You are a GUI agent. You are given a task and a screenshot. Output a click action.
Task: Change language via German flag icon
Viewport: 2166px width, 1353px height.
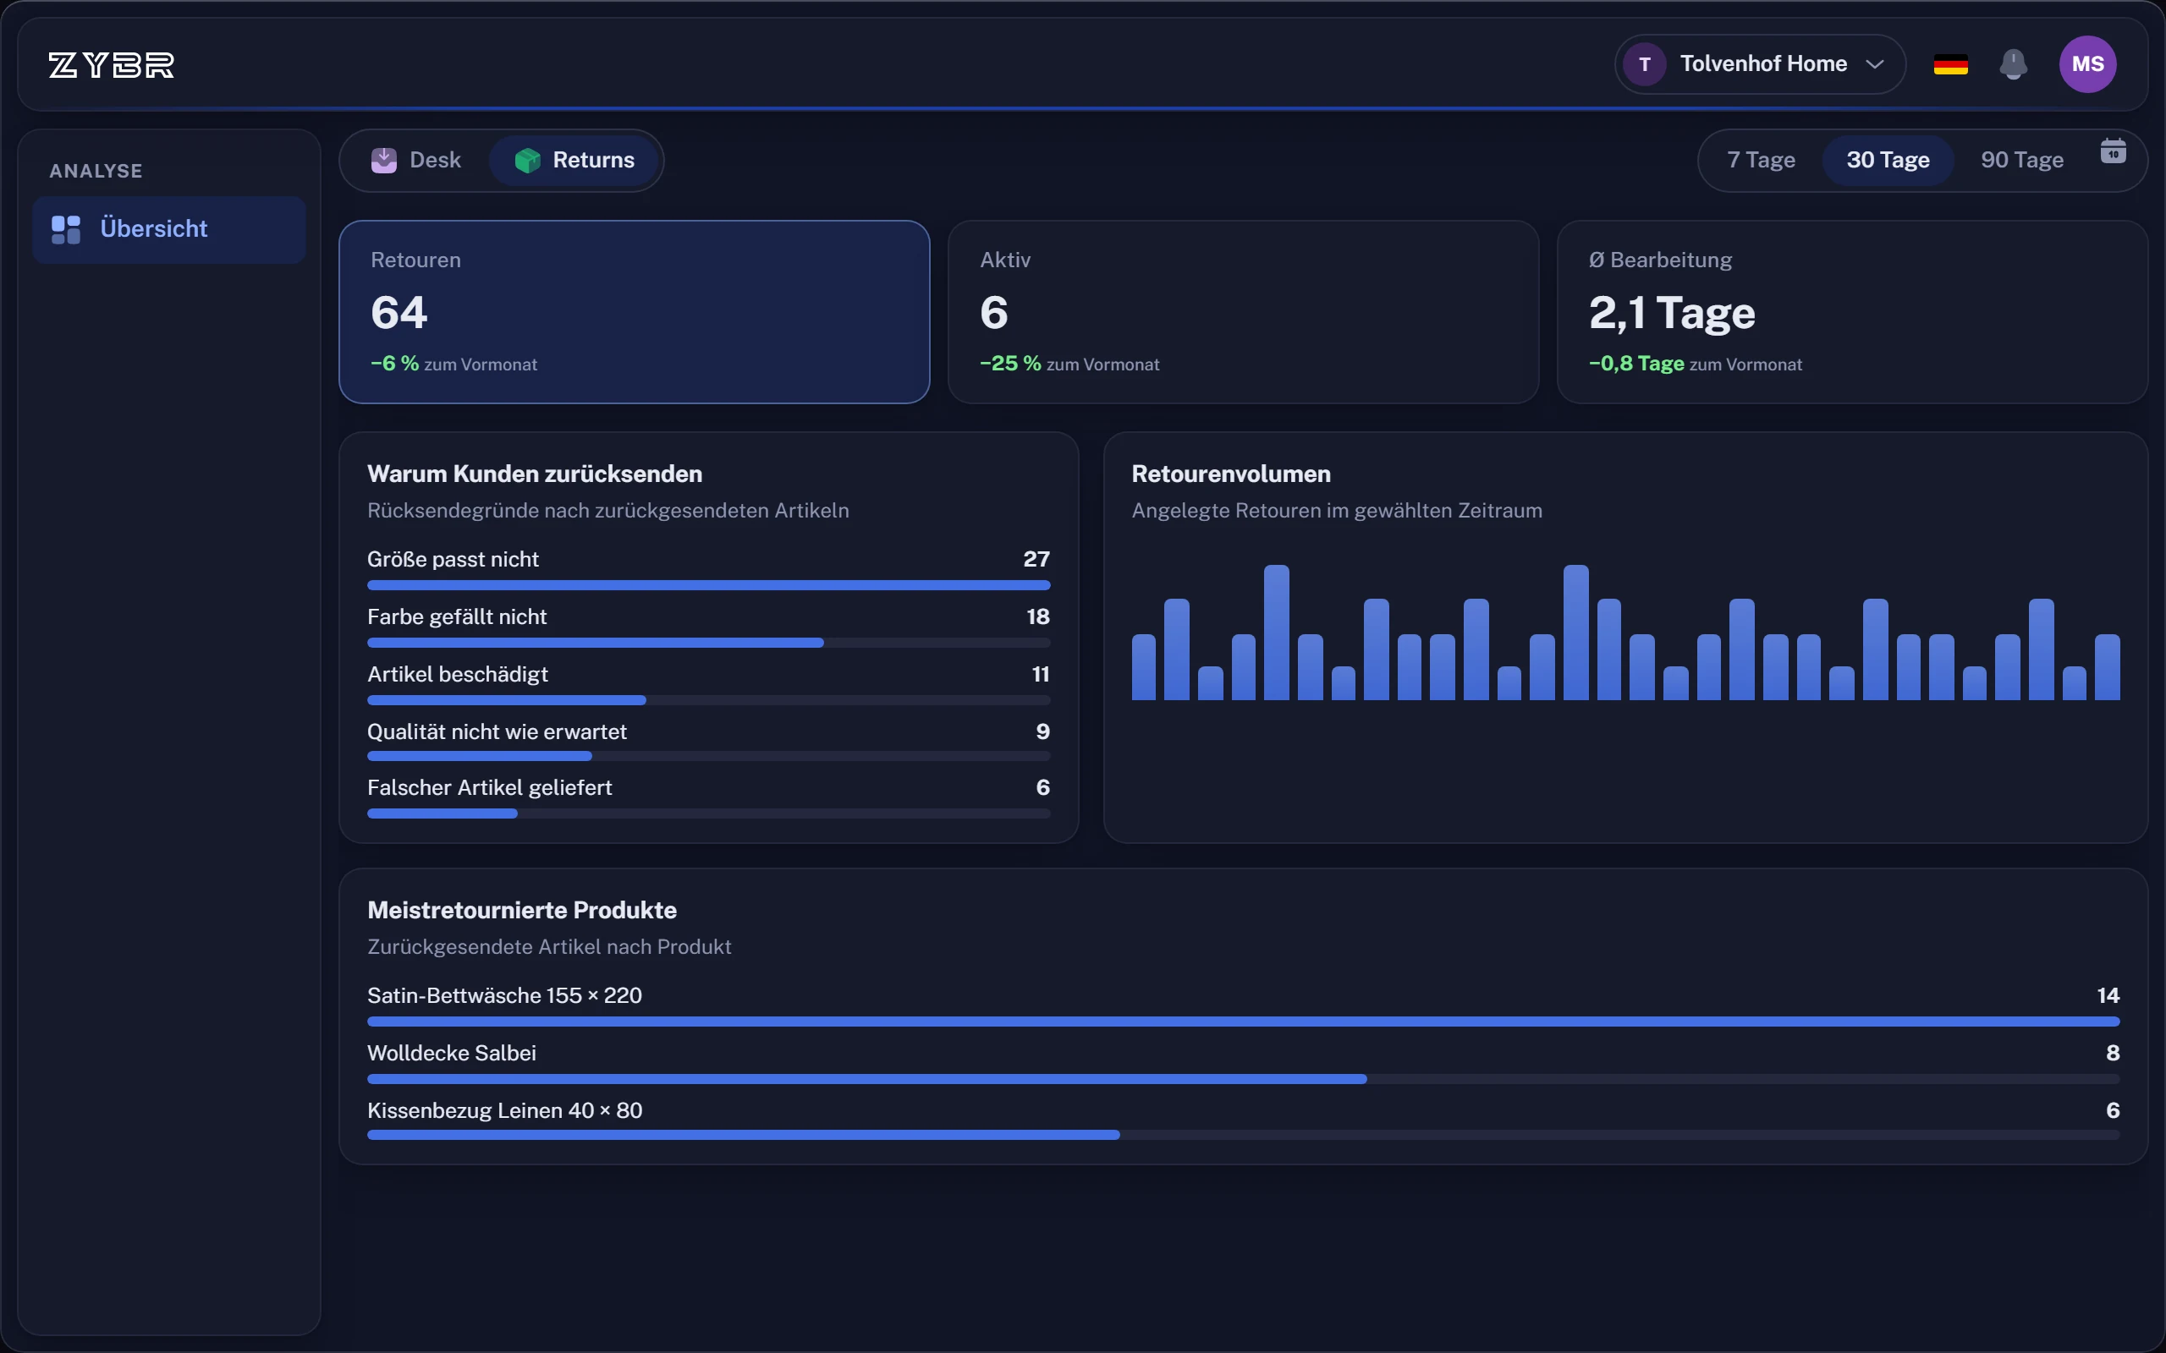pos(1950,64)
